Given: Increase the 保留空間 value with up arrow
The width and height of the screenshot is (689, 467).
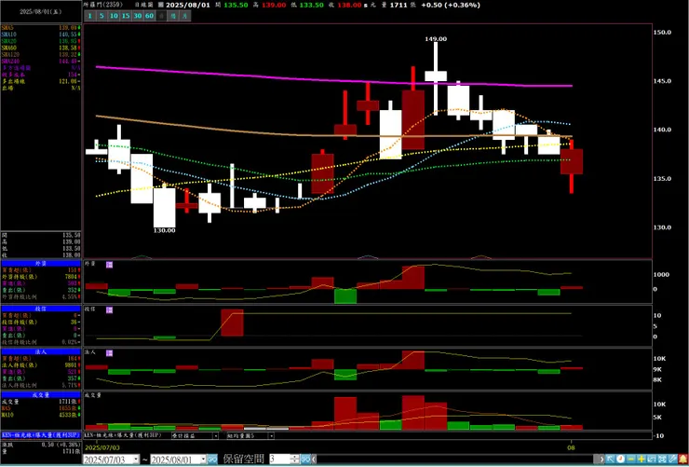Looking at the screenshot, I should (x=295, y=458).
